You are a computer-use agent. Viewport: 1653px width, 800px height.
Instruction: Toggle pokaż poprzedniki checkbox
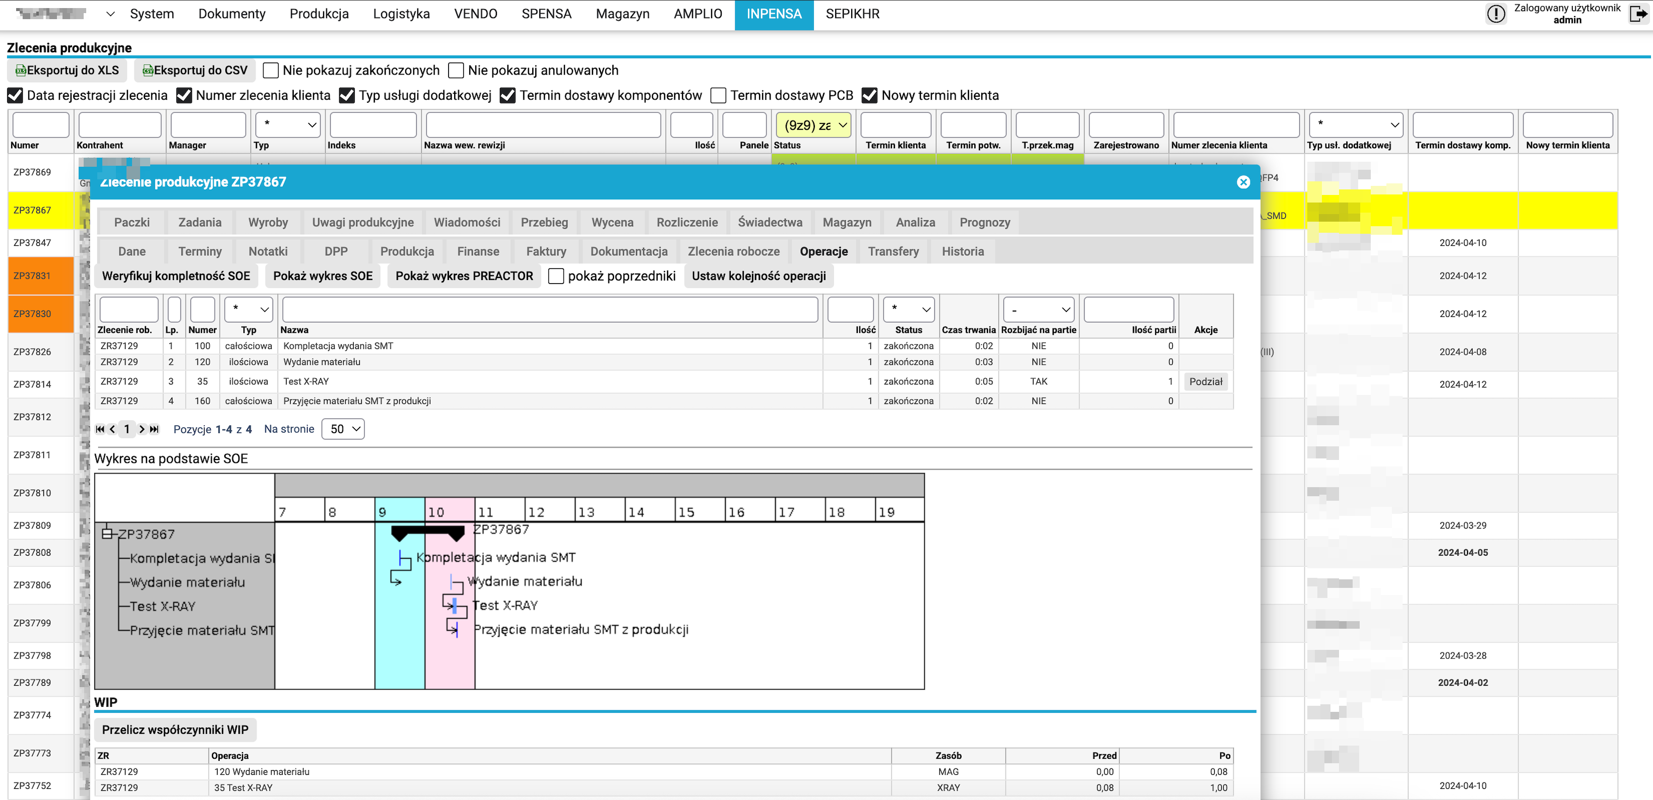556,277
